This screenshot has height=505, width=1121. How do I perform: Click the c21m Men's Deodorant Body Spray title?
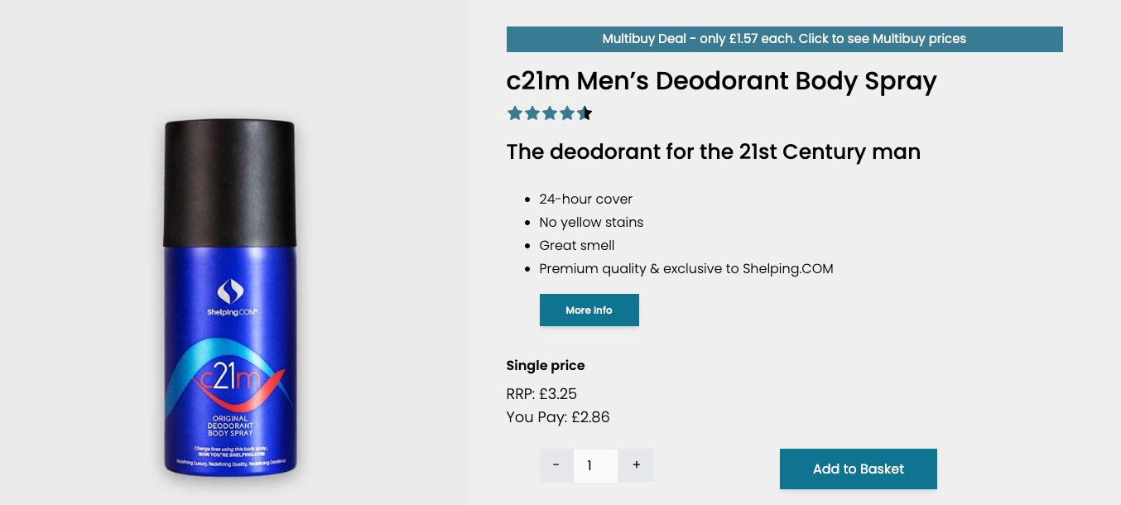click(721, 81)
